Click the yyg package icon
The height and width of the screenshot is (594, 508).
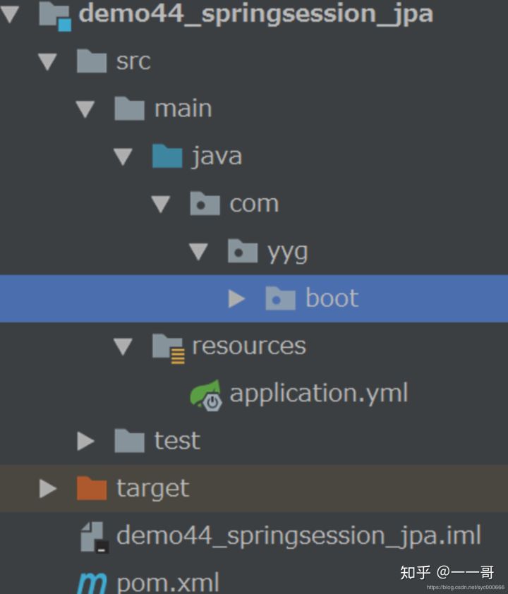pos(243,250)
